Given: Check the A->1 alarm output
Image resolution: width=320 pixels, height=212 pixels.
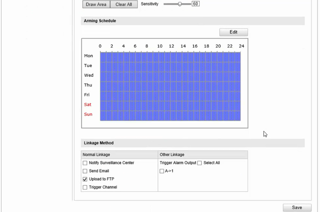Looking at the screenshot, I should (162, 171).
